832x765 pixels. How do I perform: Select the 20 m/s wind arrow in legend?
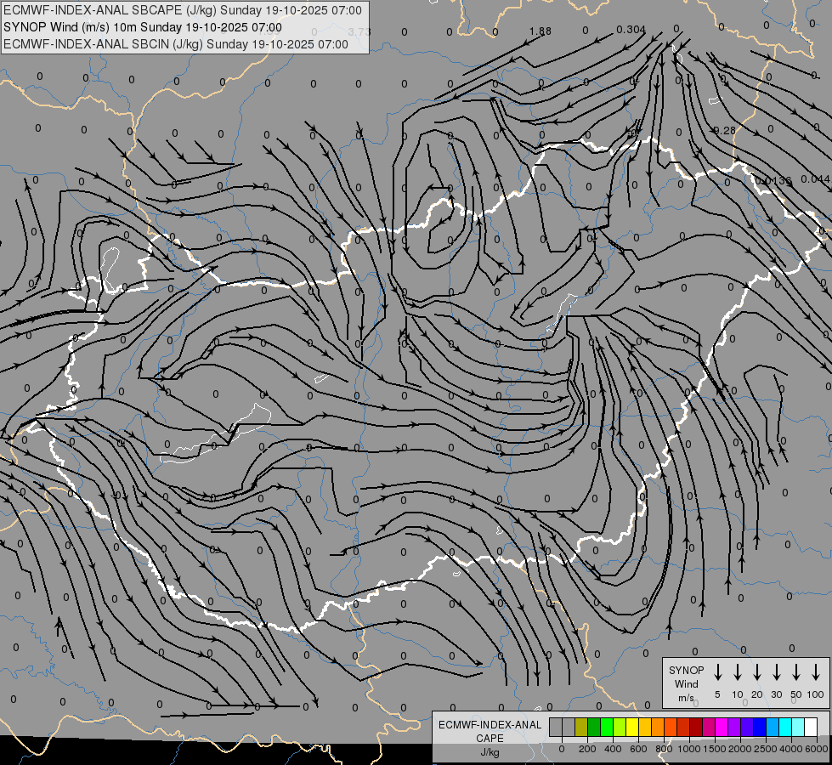(757, 672)
